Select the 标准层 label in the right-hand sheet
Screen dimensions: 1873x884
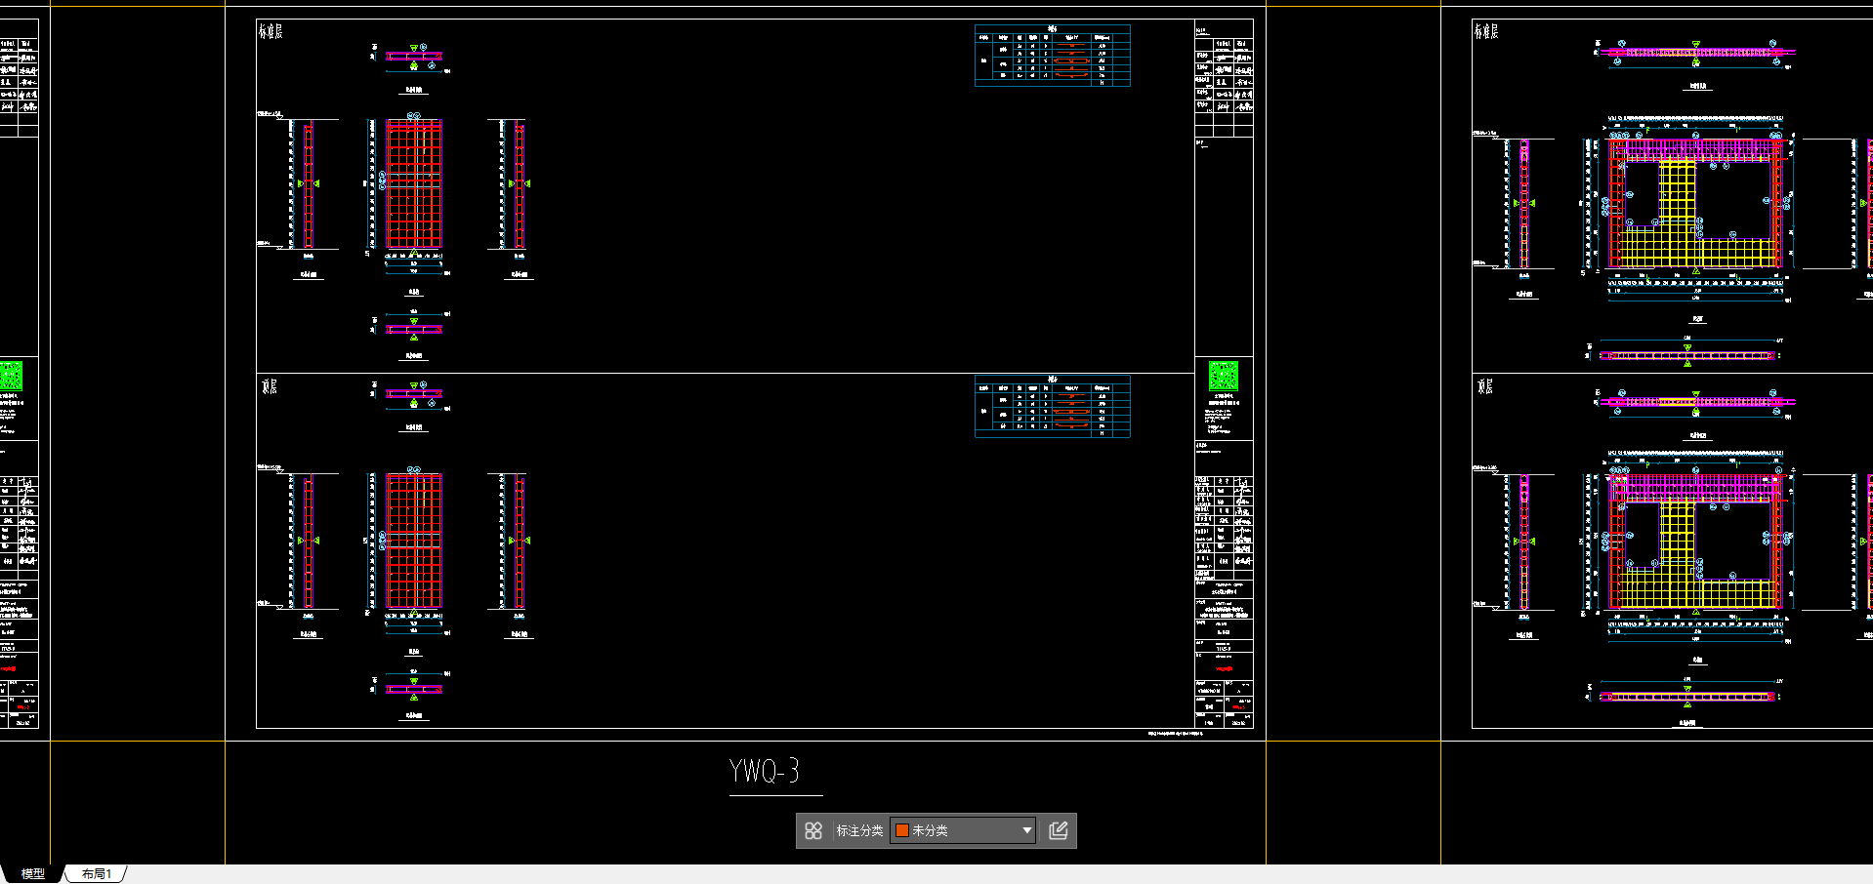[x=1486, y=31]
